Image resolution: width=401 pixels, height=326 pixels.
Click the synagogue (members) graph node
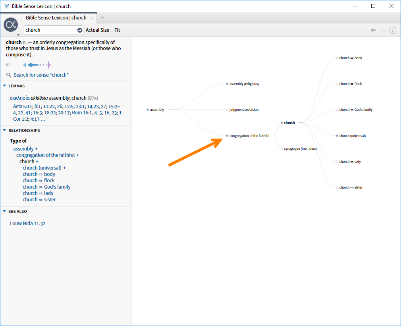pos(300,149)
